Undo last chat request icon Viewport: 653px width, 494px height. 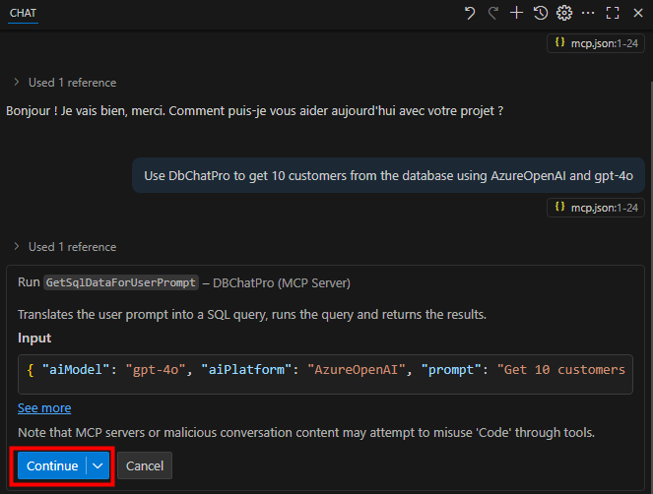point(470,14)
